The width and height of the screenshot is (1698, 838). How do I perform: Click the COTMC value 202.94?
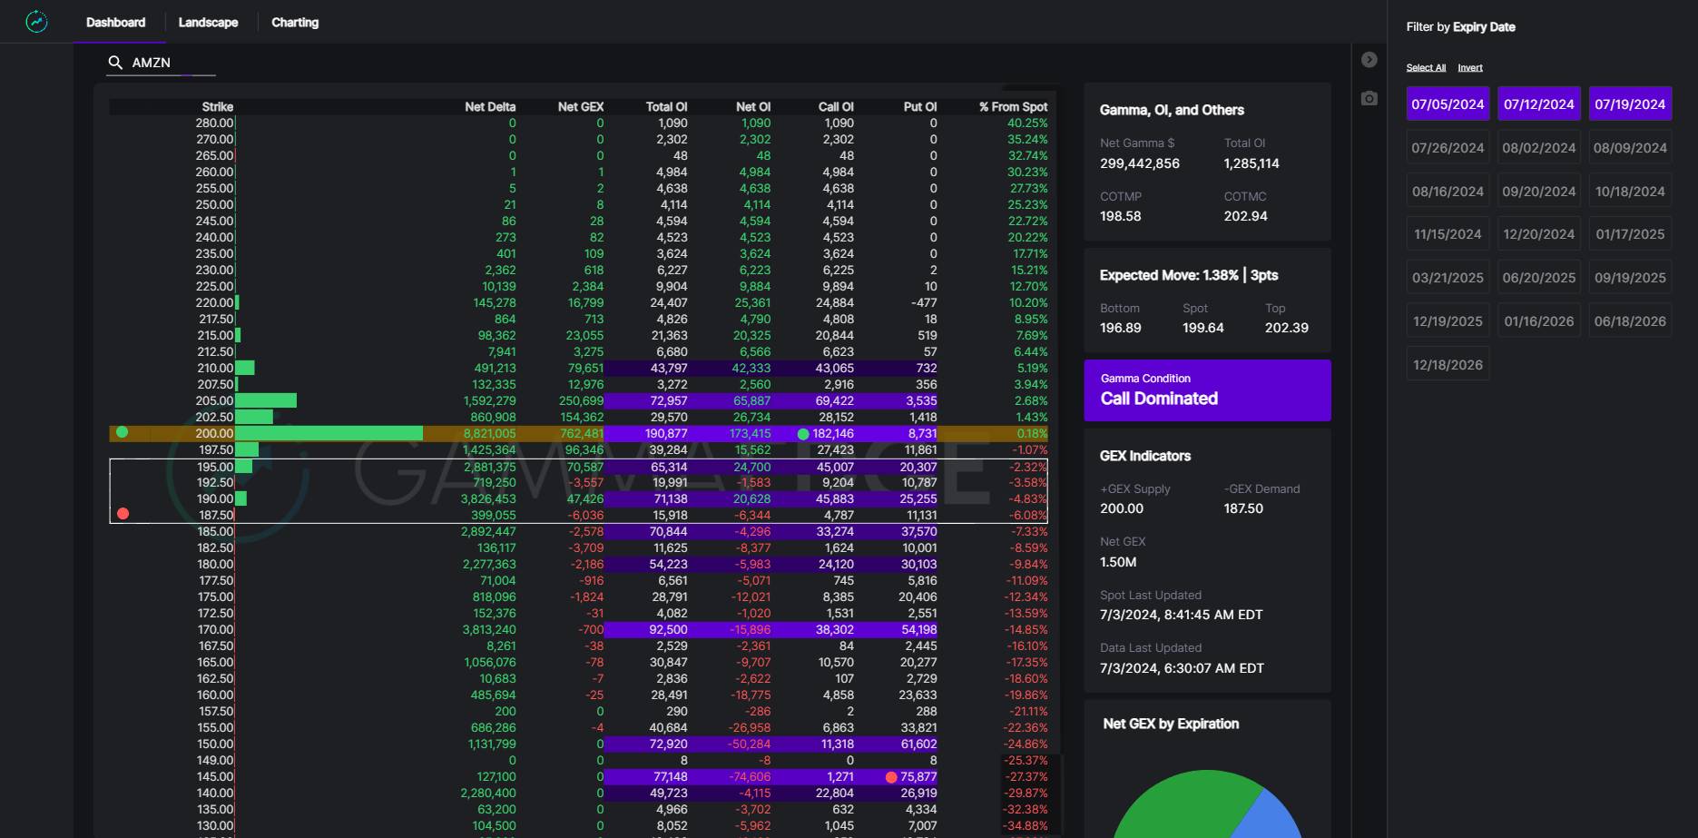1245,216
